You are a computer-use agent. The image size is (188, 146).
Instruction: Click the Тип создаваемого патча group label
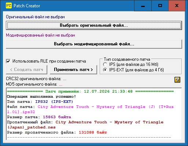tap(127, 59)
